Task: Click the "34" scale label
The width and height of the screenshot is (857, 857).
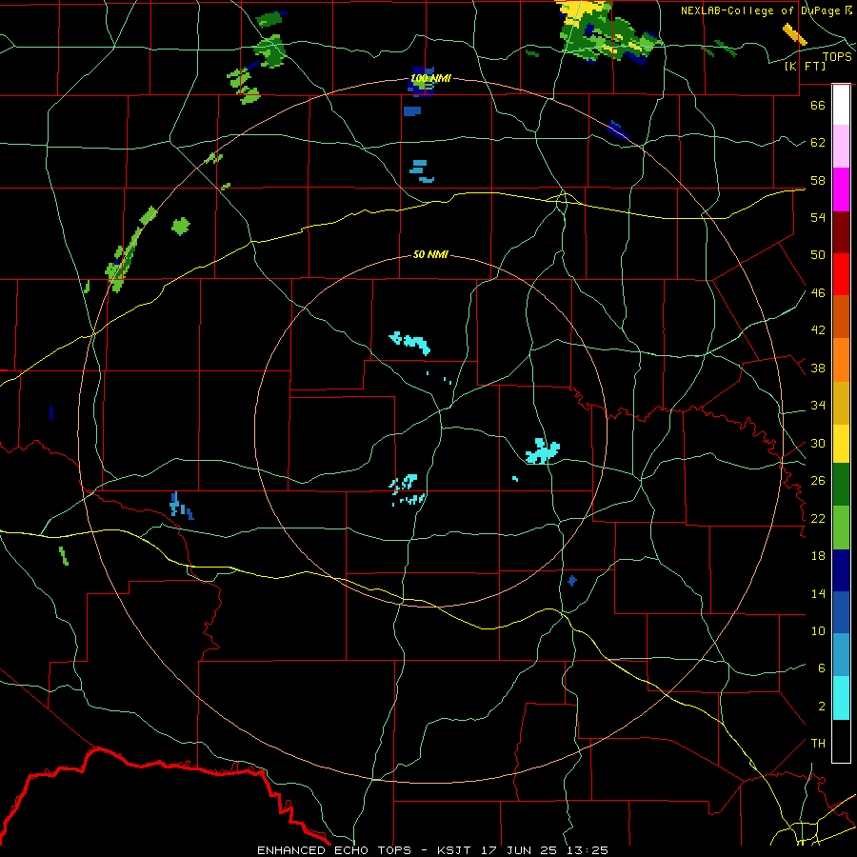Action: [x=818, y=406]
